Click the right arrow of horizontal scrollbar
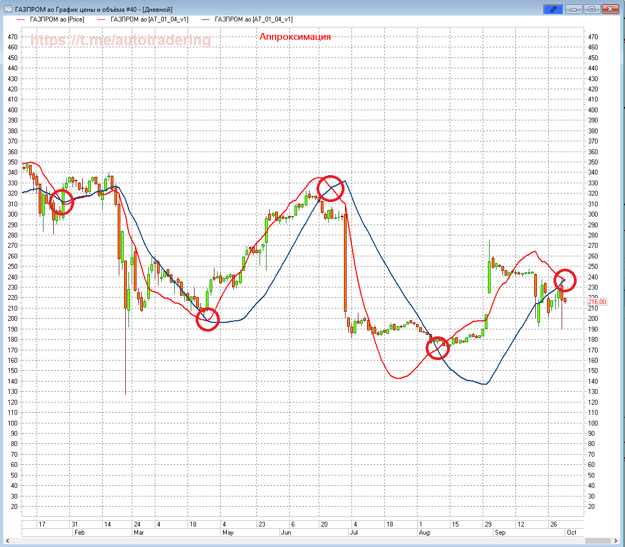The height and width of the screenshot is (547, 625). (616, 540)
